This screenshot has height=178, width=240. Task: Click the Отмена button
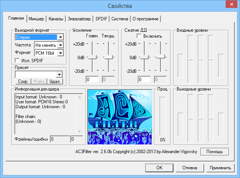point(190,168)
